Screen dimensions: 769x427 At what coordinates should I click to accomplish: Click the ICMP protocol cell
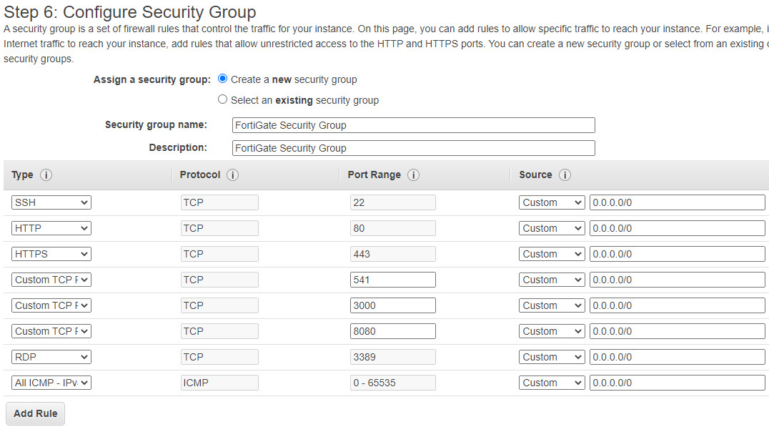219,383
